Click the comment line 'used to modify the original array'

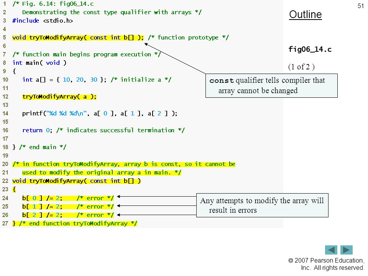tap(102, 172)
